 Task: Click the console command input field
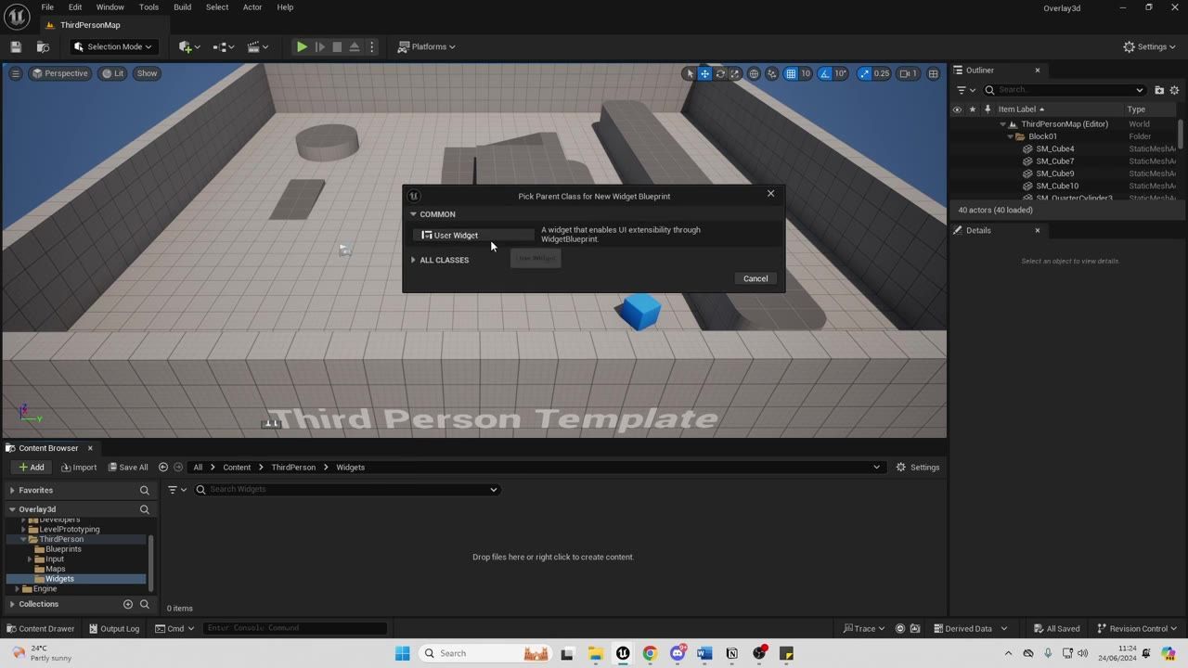(x=294, y=629)
